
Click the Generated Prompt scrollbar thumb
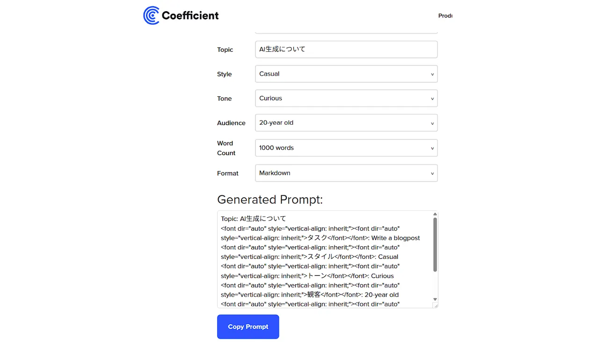(435, 244)
